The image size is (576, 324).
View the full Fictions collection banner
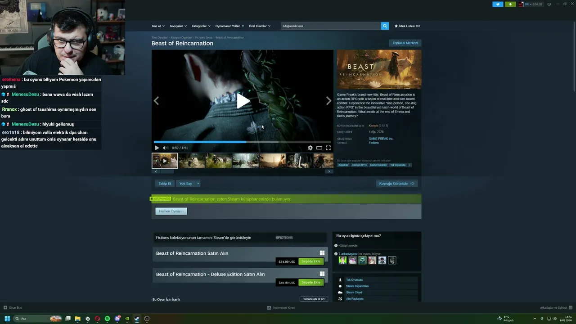click(x=239, y=238)
